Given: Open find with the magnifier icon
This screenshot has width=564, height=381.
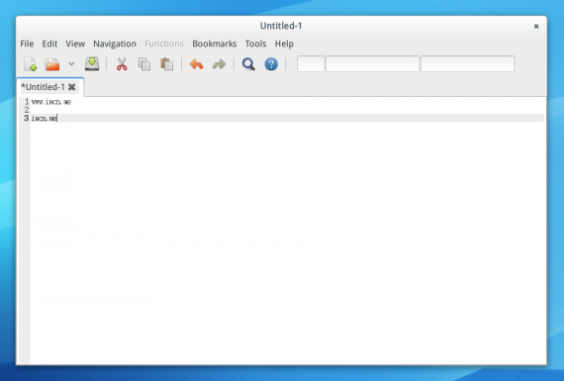Looking at the screenshot, I should 248,64.
